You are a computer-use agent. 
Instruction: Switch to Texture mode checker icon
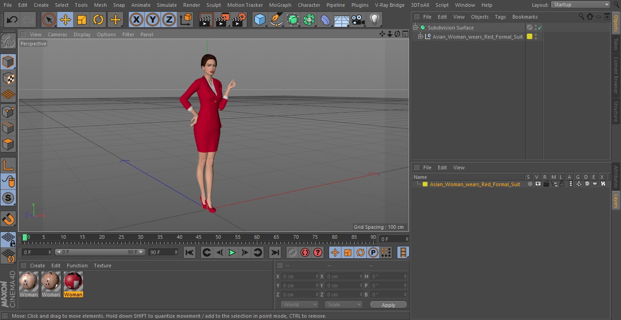[x=8, y=79]
